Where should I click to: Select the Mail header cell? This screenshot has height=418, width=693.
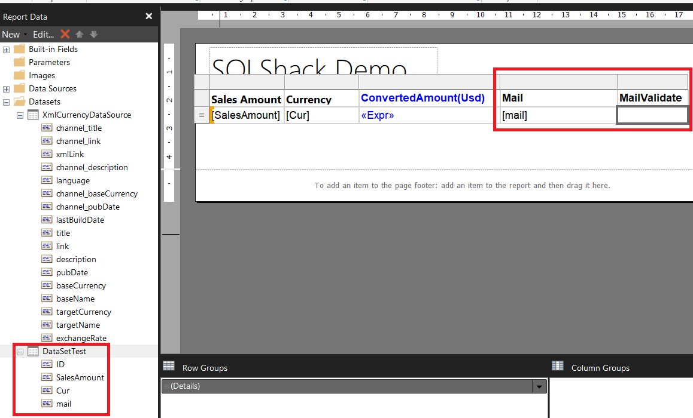point(558,98)
